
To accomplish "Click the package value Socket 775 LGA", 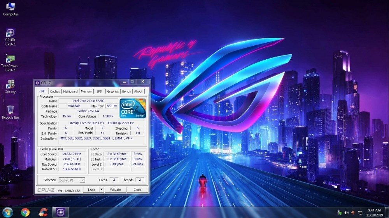I will (x=88, y=111).
